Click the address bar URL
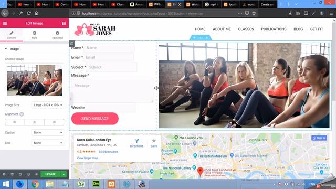 [x=143, y=13]
